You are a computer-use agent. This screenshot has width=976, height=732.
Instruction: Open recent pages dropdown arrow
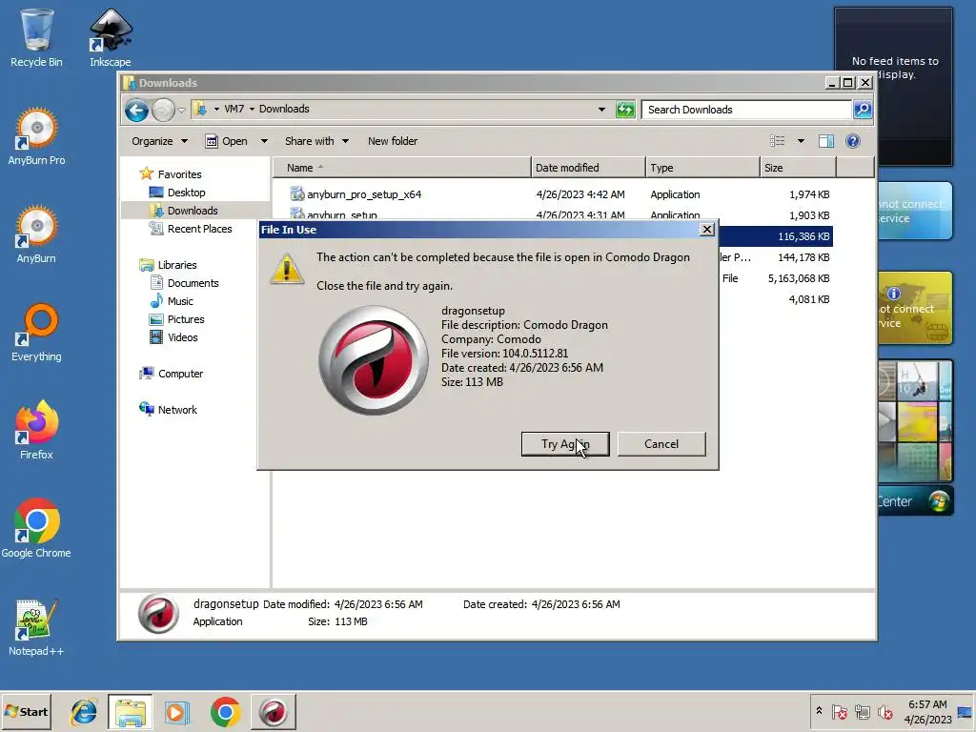181,111
